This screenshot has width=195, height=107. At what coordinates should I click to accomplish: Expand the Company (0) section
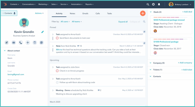150,63
